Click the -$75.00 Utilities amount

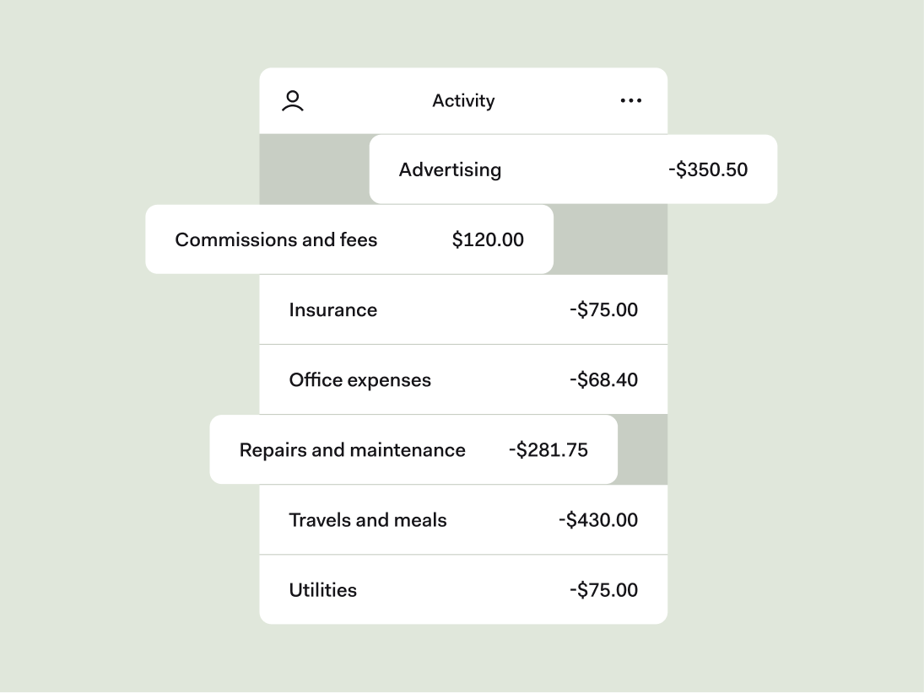click(602, 589)
